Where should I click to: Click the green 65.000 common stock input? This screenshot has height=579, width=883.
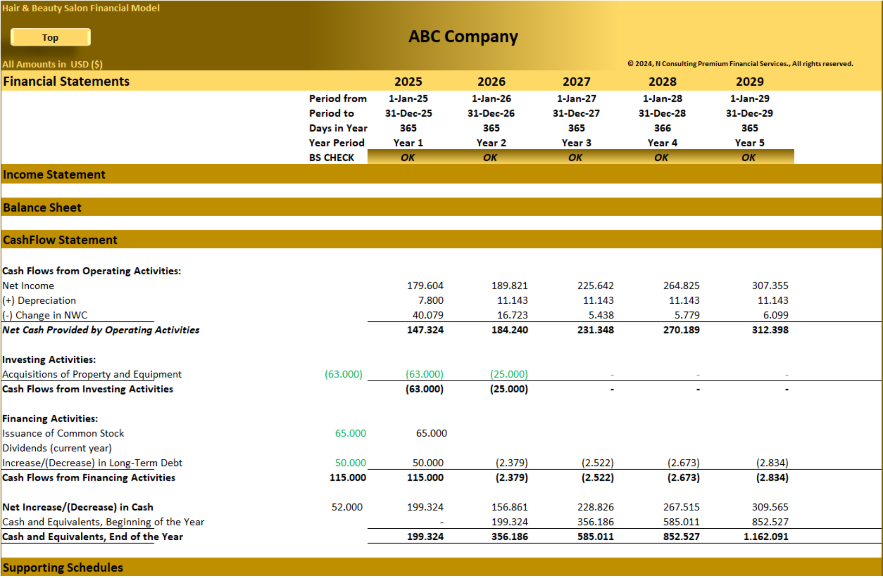[x=351, y=433]
